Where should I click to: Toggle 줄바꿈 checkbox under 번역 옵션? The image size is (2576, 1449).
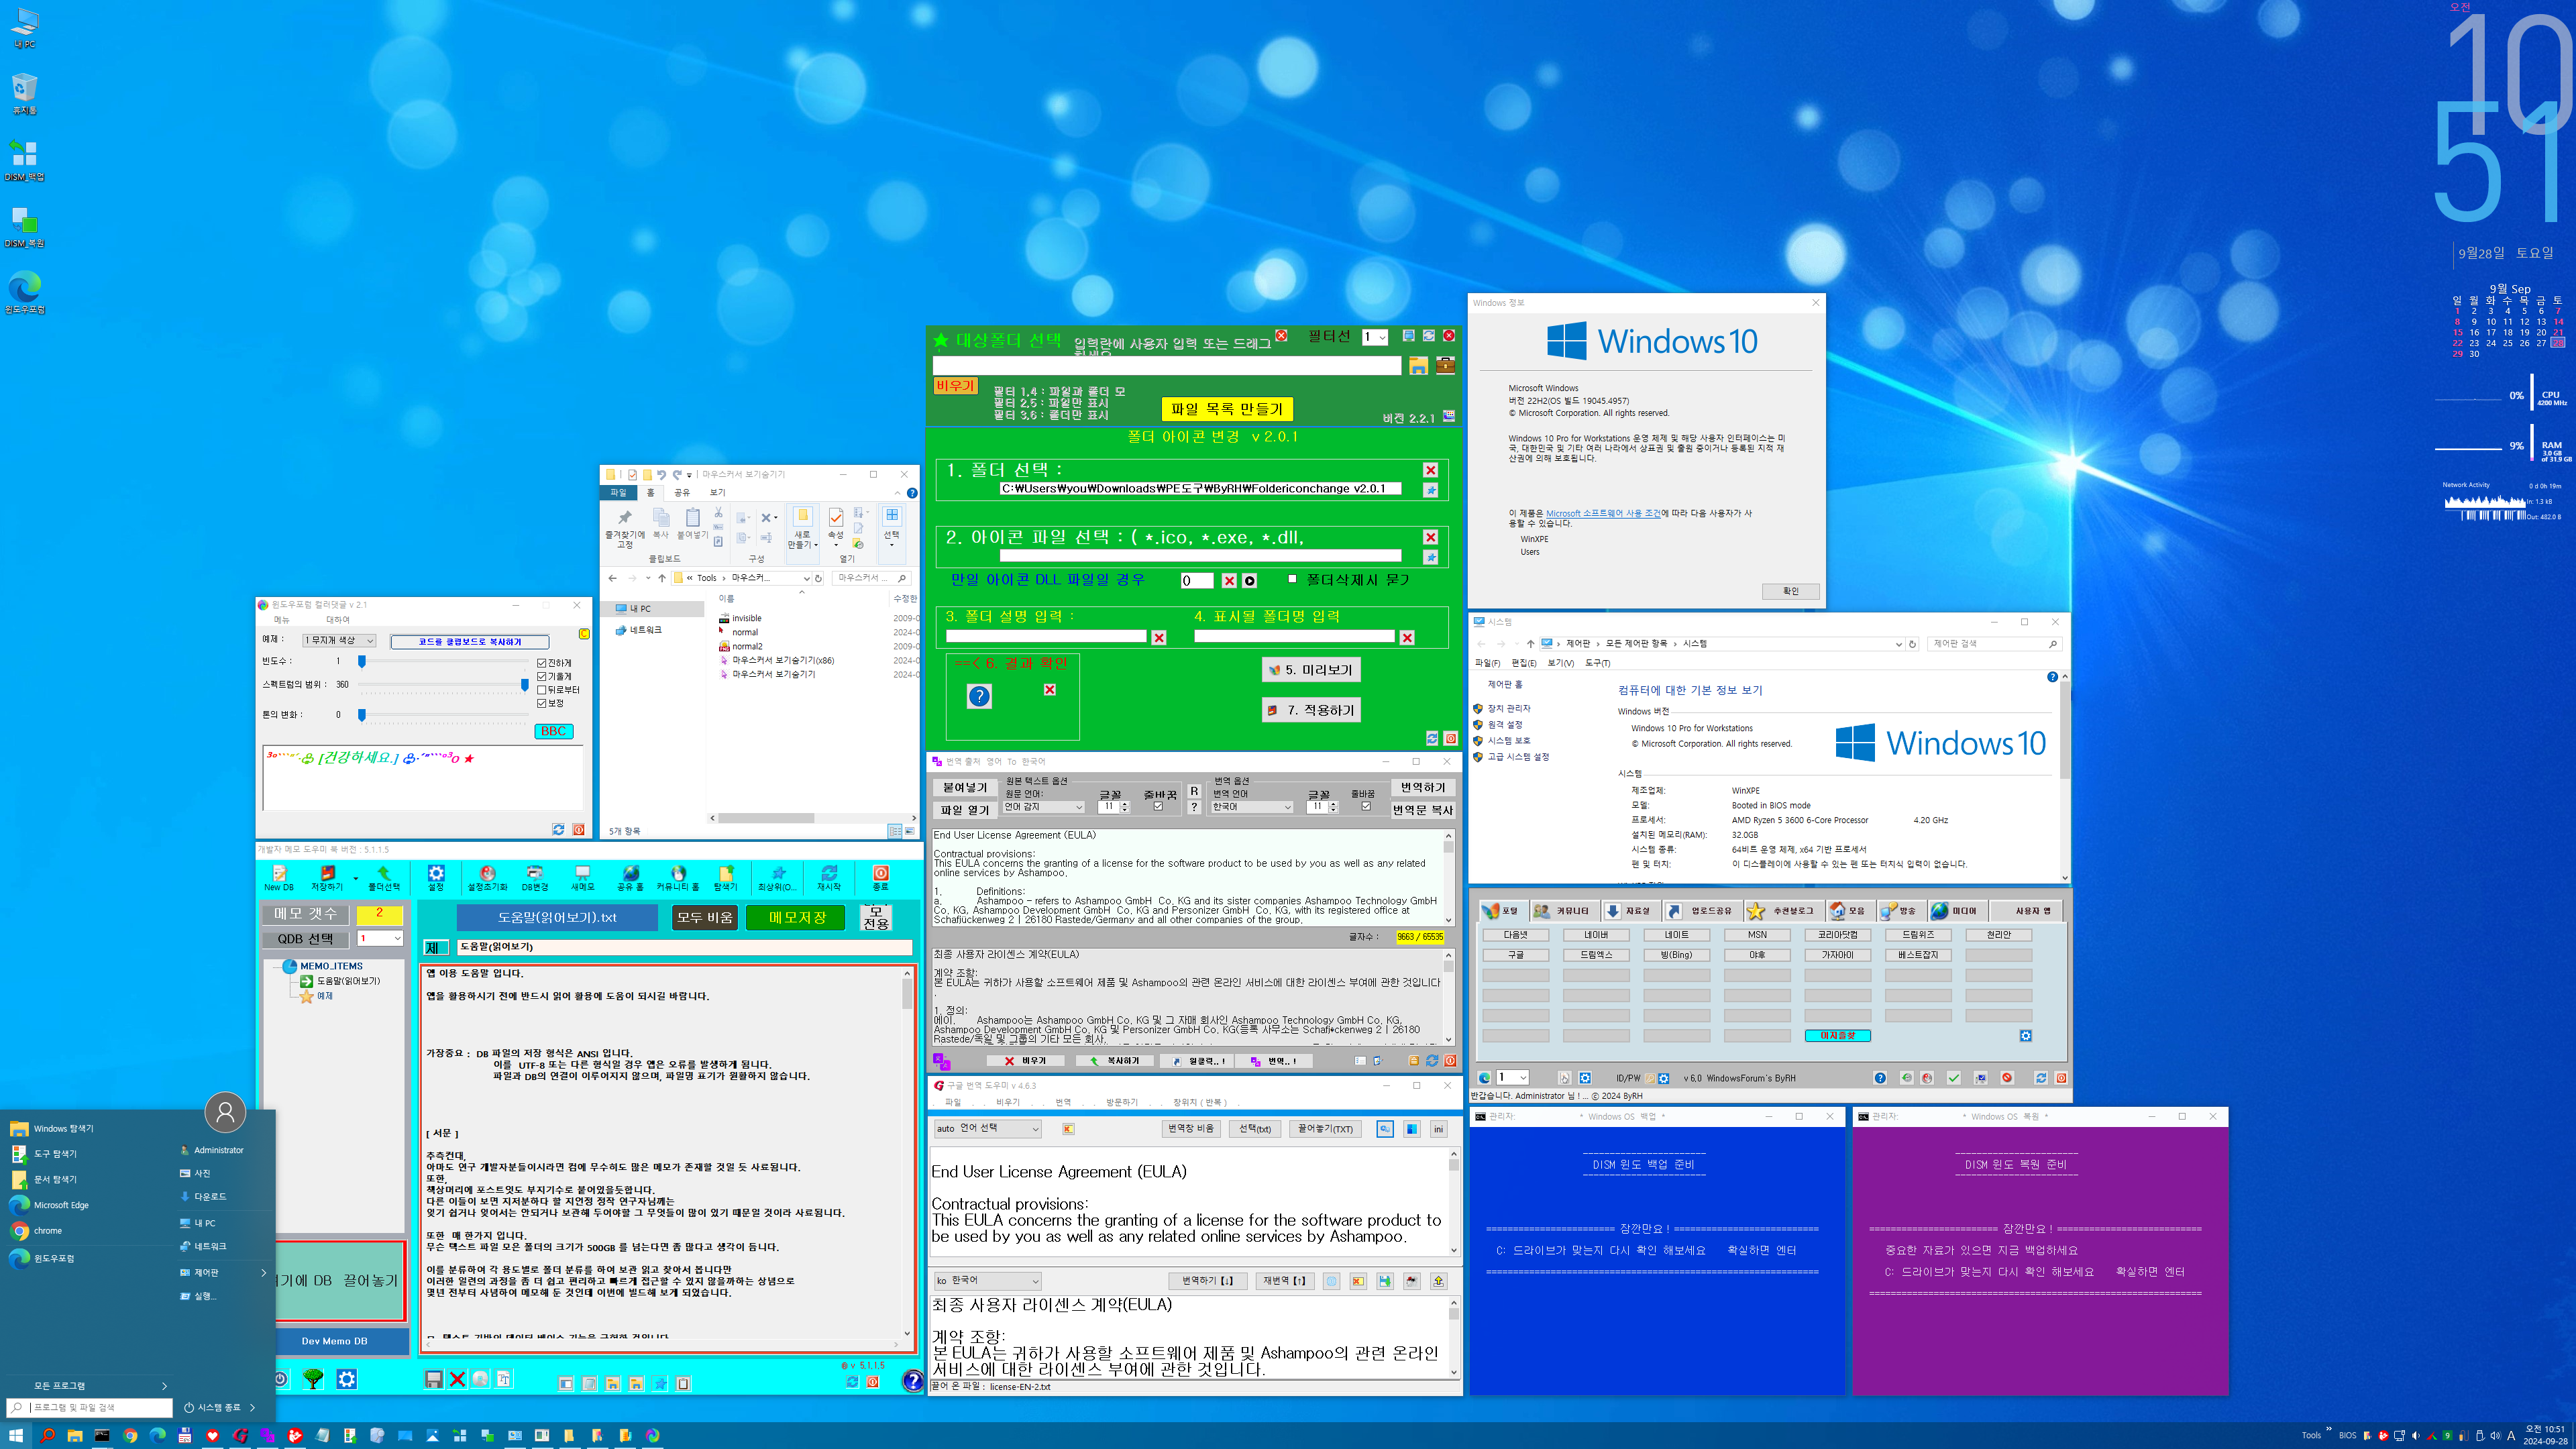[x=1366, y=807]
